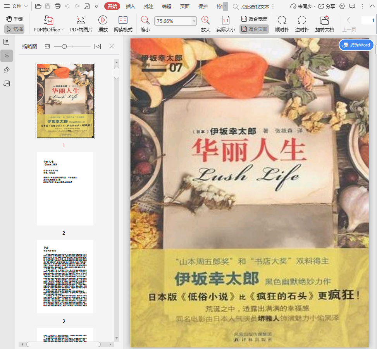Toggle the thumbnails sidebar panel icon

(7, 56)
